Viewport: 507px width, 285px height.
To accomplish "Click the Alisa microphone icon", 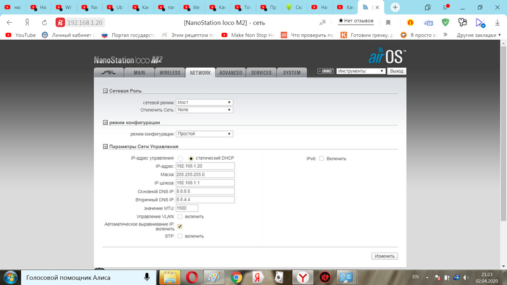I will 147,277.
